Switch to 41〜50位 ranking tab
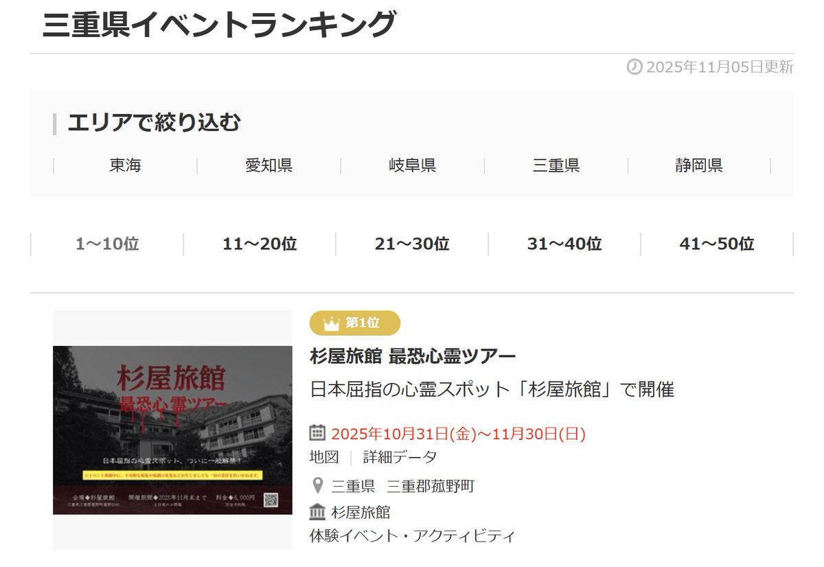Image resolution: width=824 pixels, height=567 pixels. coord(717,244)
